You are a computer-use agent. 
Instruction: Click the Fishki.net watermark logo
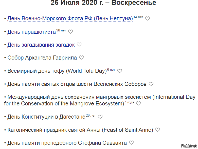[x=189, y=146]
